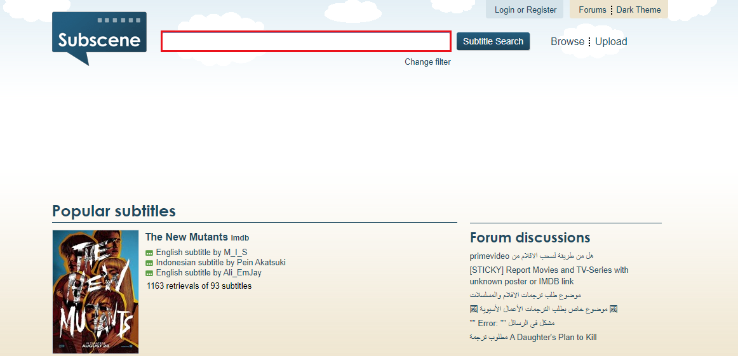Open The New Mutants poster thumbnail
This screenshot has height=356, width=738.
click(95, 291)
